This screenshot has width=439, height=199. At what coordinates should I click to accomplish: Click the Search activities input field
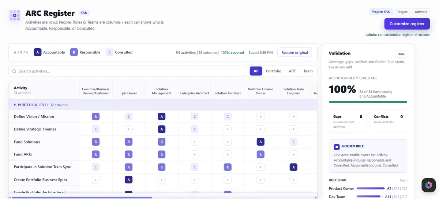tap(127, 71)
